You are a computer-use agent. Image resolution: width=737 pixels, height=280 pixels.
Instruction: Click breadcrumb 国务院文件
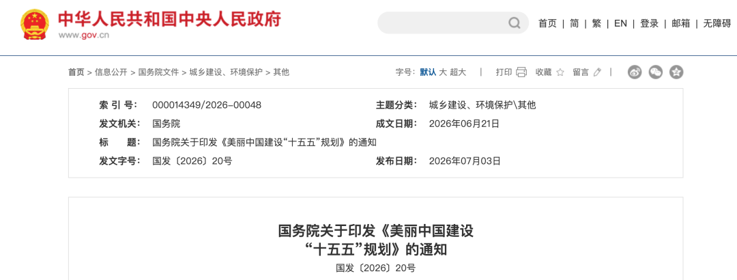(x=158, y=72)
